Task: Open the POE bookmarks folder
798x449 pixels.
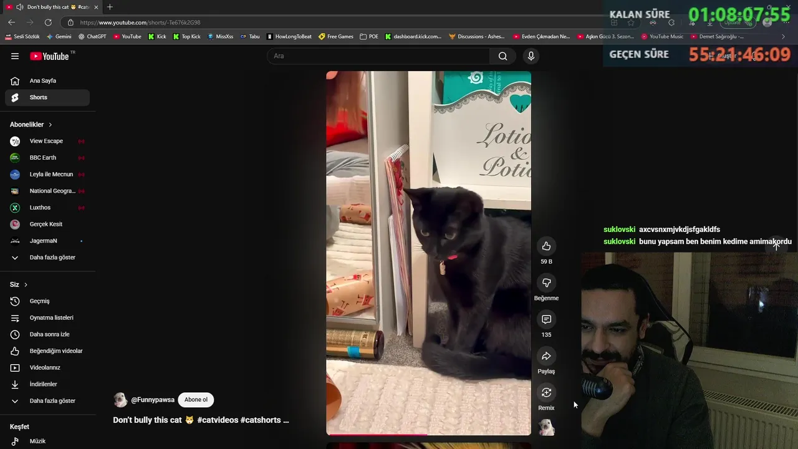Action: tap(369, 37)
